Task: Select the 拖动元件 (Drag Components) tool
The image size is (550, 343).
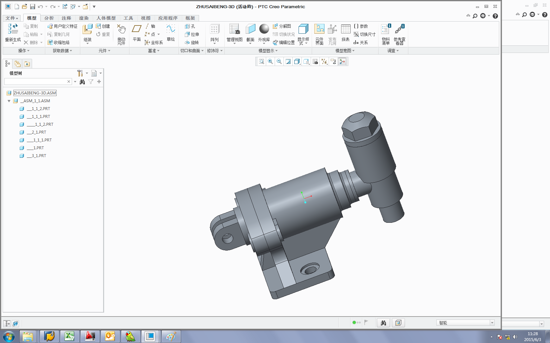Action: click(x=121, y=29)
